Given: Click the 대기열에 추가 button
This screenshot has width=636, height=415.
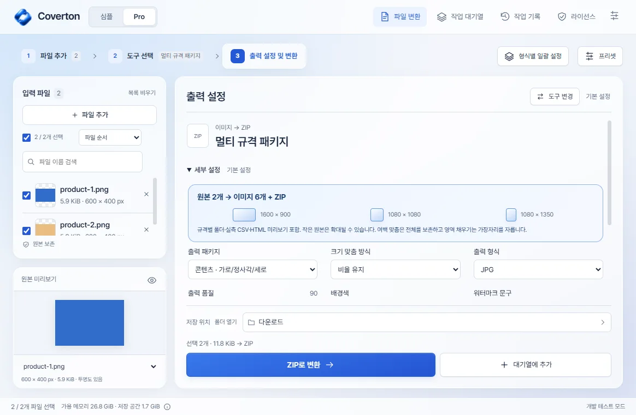Looking at the screenshot, I should 526,365.
